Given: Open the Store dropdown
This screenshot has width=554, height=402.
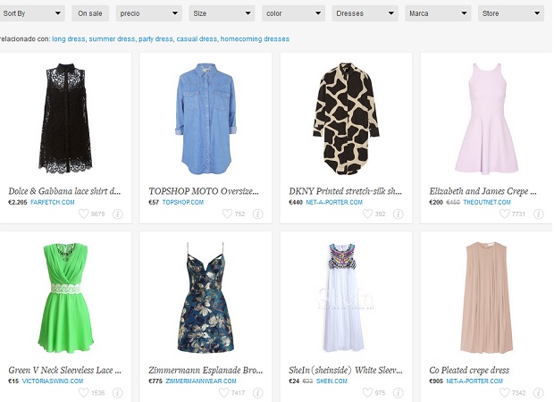Looking at the screenshot, I should [x=511, y=13].
